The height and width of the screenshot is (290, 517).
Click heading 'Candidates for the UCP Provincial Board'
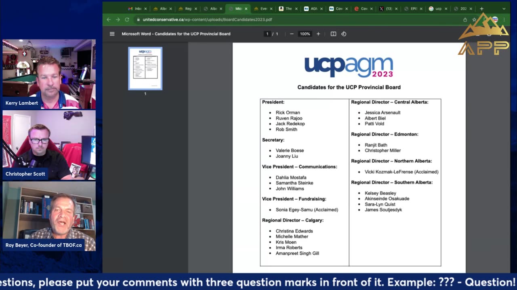pos(349,87)
